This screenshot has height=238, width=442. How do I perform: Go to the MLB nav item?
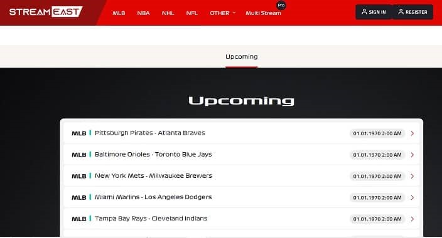click(x=119, y=13)
